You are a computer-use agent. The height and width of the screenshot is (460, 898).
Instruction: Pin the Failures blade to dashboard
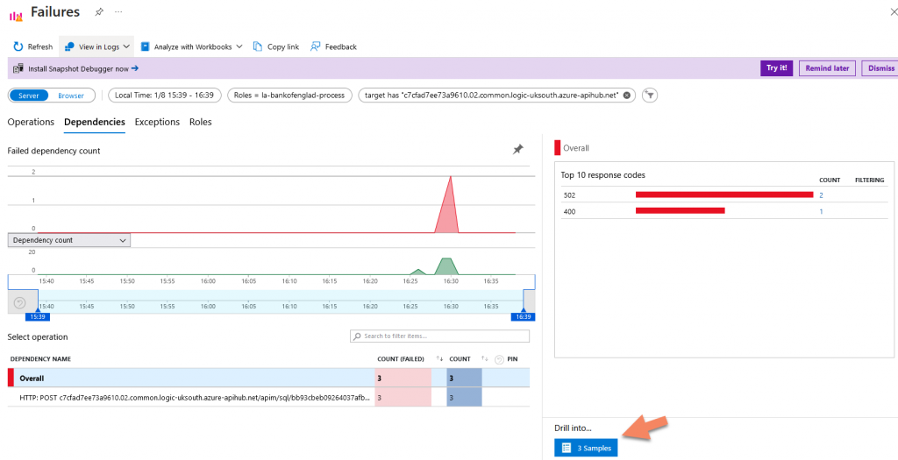[99, 12]
